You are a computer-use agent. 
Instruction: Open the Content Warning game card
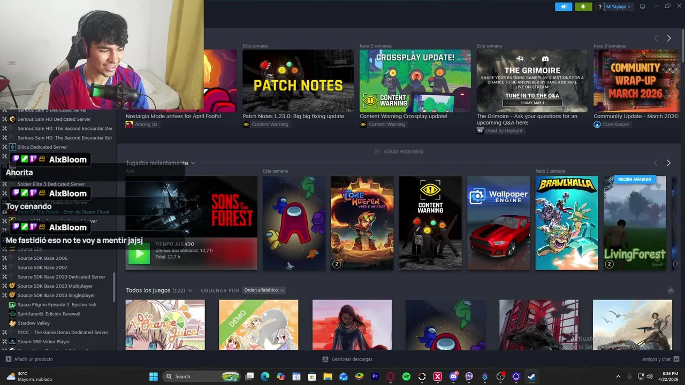(x=430, y=223)
